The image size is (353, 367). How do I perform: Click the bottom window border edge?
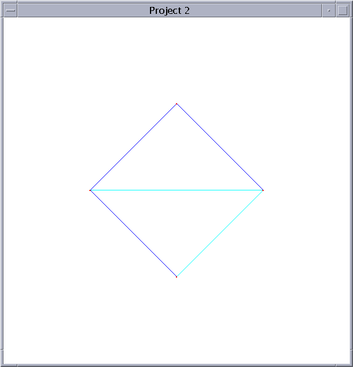176,365
